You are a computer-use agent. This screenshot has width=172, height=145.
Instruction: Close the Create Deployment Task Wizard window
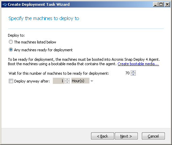pyautogui.click(x=167, y=4)
